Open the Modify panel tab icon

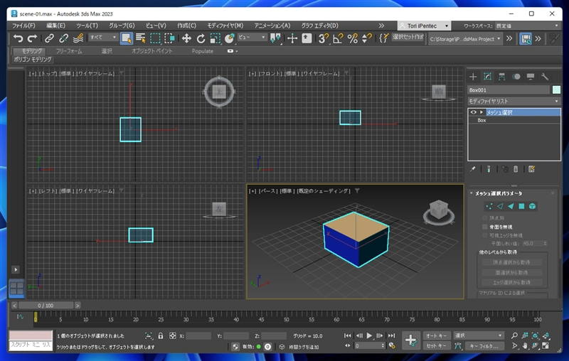pyautogui.click(x=487, y=77)
